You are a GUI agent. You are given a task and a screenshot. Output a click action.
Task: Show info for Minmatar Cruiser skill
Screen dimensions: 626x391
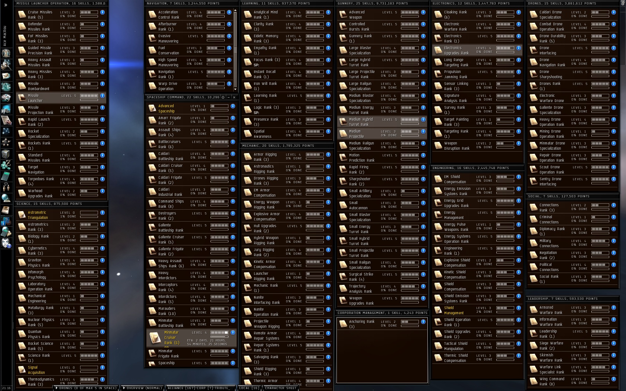pos(233,333)
